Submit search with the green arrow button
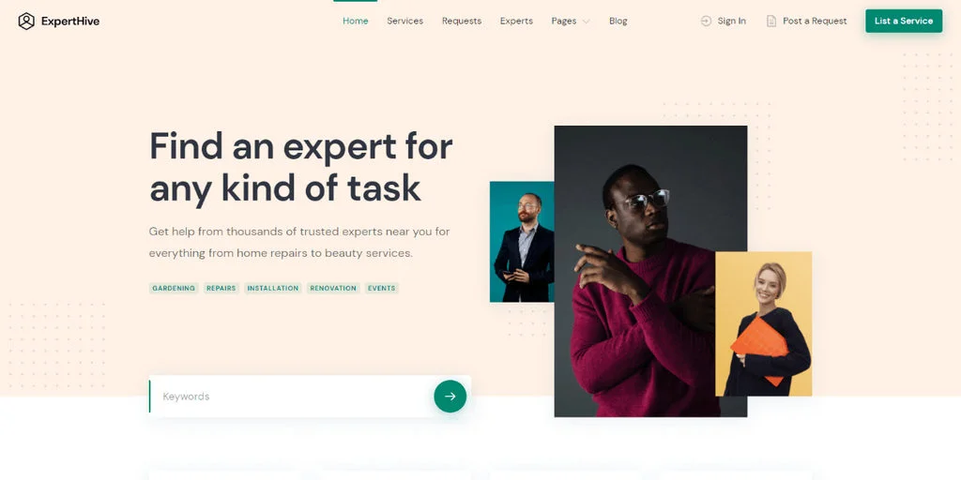 tap(450, 397)
